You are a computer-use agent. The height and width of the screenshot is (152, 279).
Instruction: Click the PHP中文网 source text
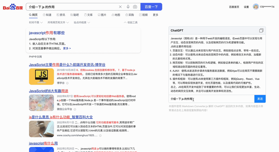(x=35, y=57)
